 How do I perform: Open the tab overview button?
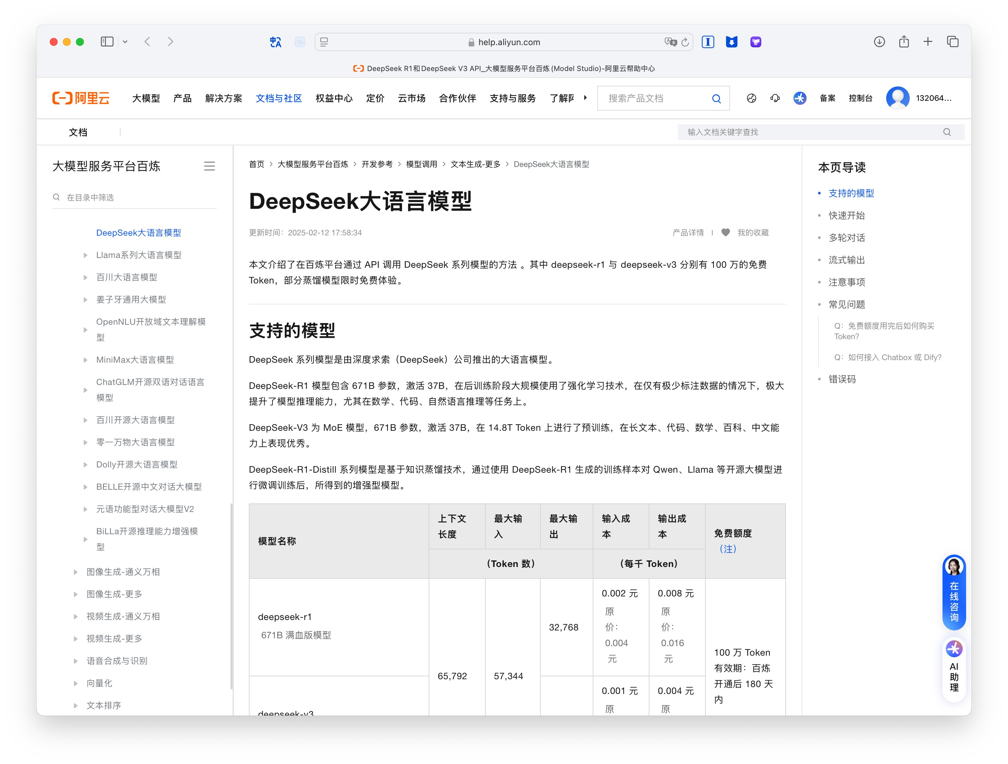click(x=952, y=42)
